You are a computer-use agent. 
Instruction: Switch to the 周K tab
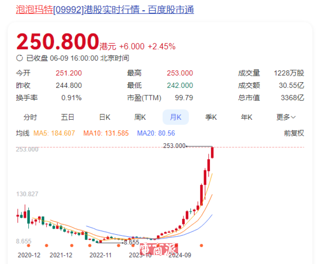140,117
